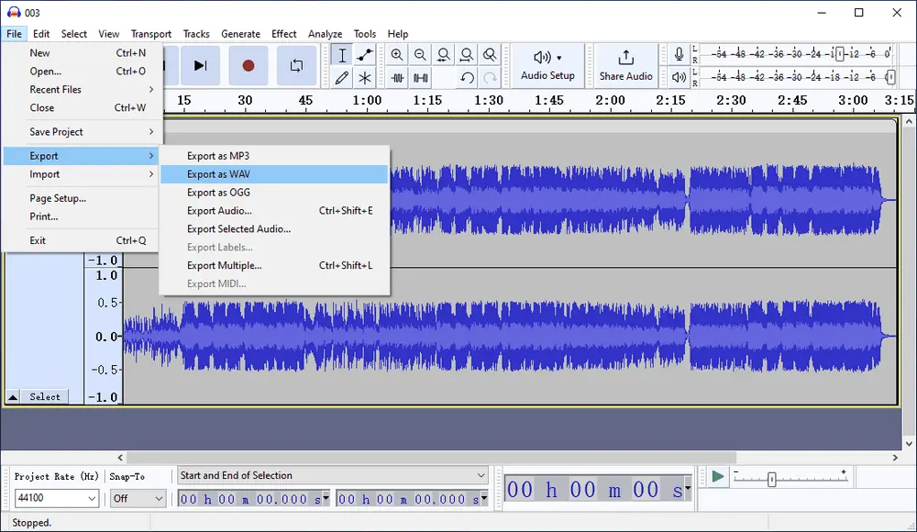Screen dimensions: 917x532
Task: Toggle the Loop playback button
Action: tap(296, 65)
